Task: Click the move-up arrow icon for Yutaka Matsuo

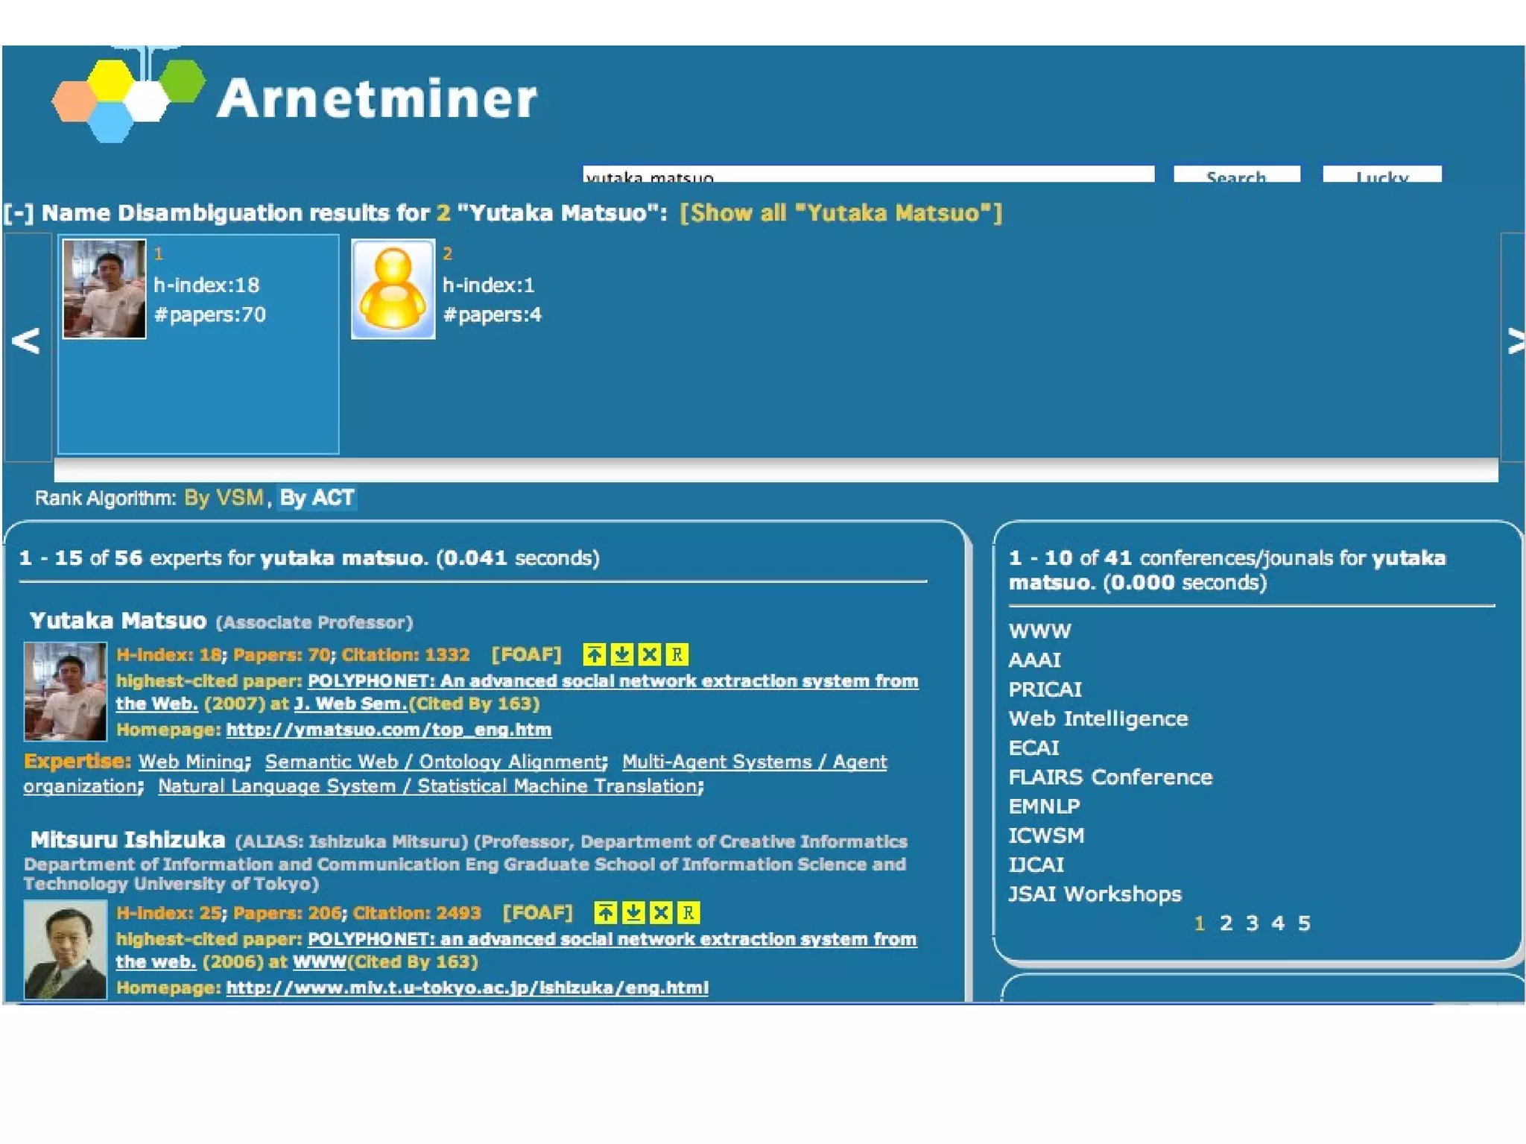Action: point(594,654)
